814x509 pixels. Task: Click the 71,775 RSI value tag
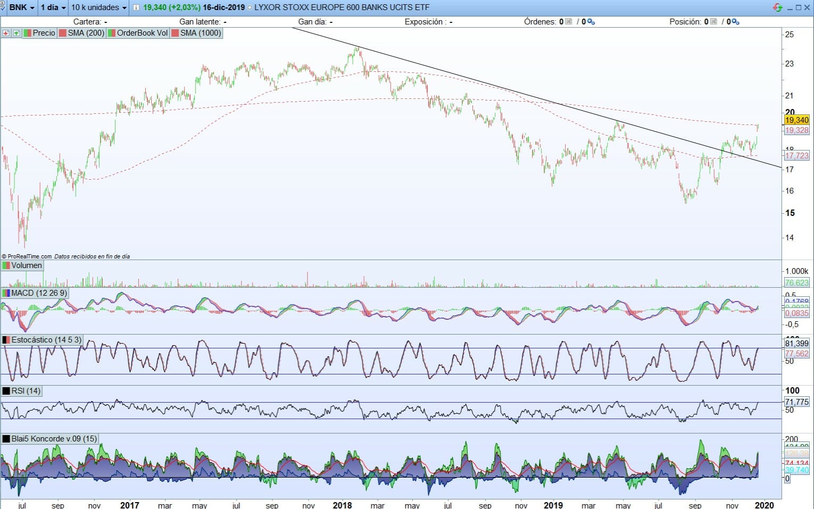(796, 402)
